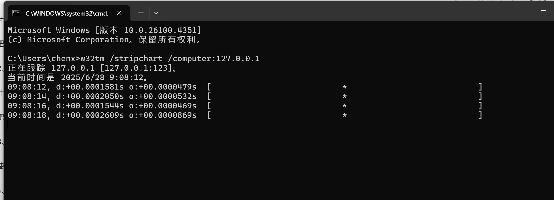Screen dimensions: 554x200
Task: Click the 09:08:16 stripchart output row
Action: [x=245, y=106]
